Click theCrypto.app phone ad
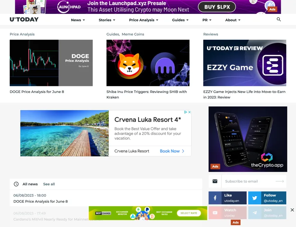296x227 pixels. (248, 139)
